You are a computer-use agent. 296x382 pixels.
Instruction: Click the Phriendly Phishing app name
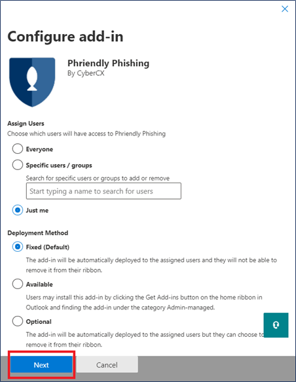tap(108, 63)
